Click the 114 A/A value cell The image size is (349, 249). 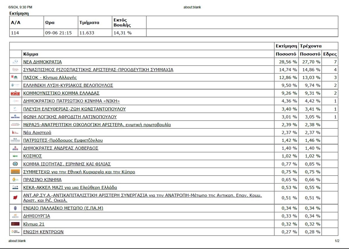pyautogui.click(x=26, y=33)
